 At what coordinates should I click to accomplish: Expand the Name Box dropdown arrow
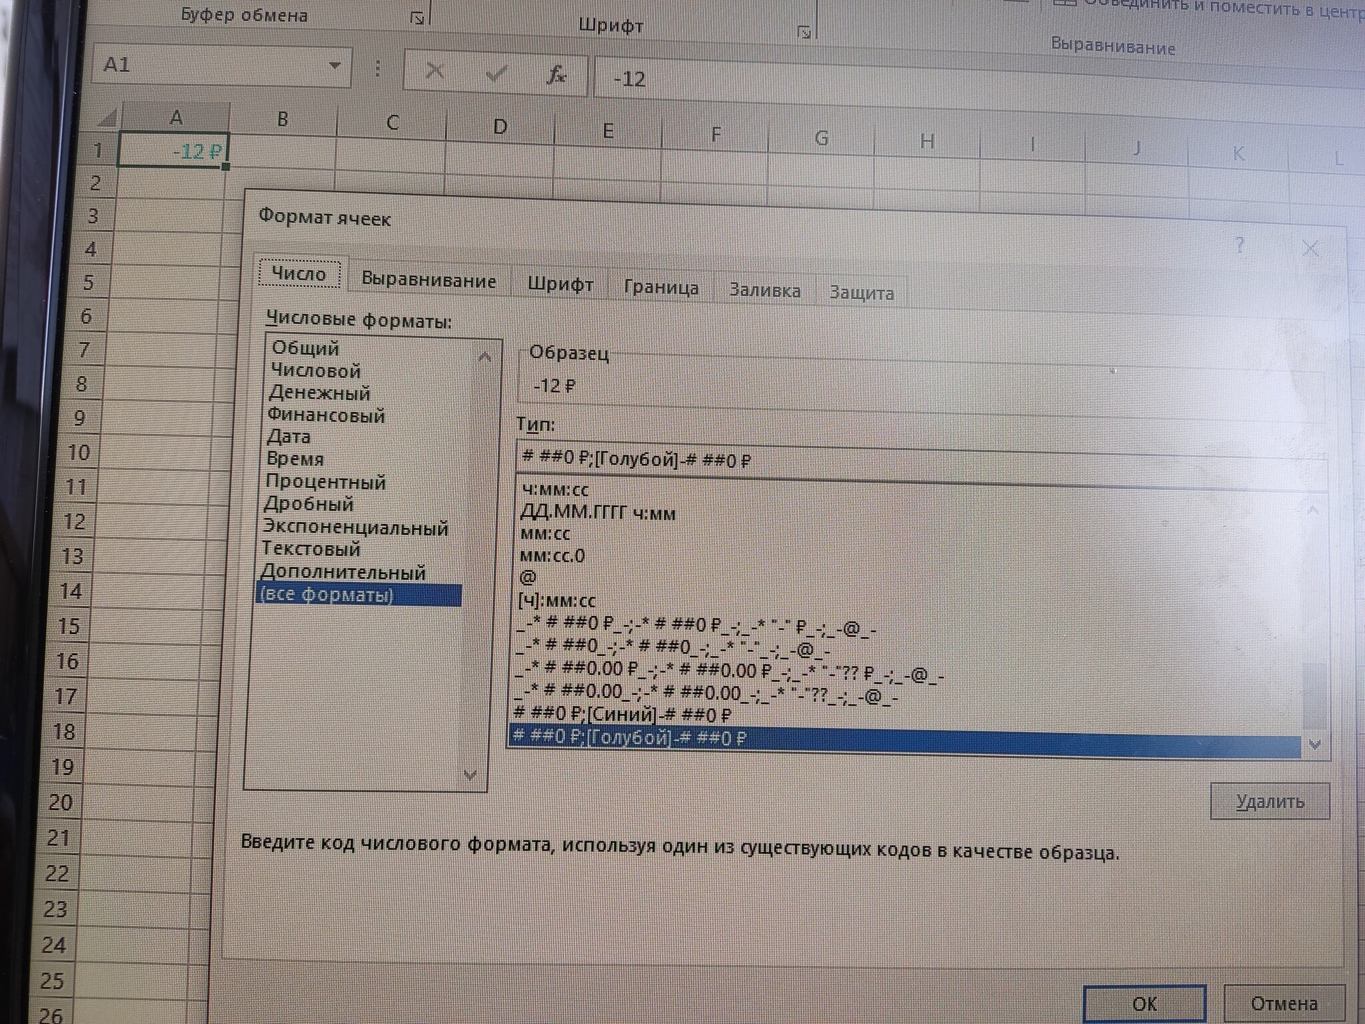point(335,65)
